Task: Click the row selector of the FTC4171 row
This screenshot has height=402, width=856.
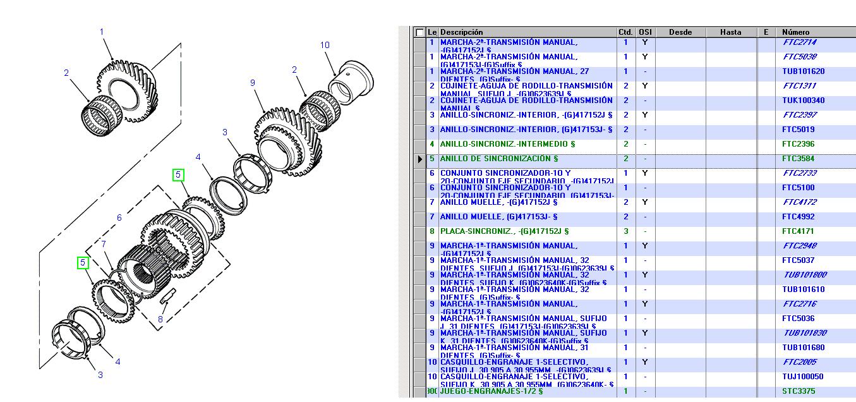Action: (419, 231)
